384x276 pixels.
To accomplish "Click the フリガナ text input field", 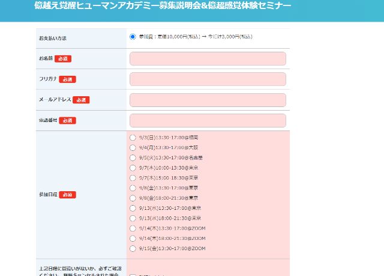I will 208,79.
